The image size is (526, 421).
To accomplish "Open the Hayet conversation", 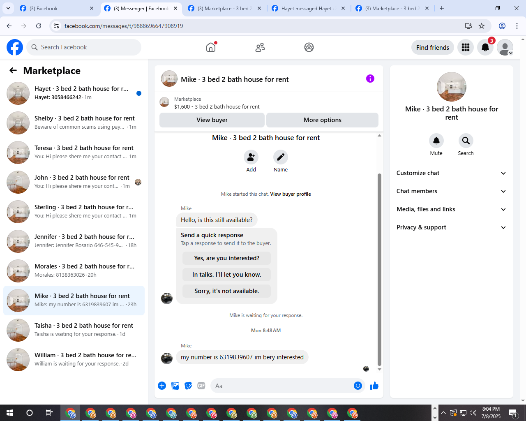I will [x=74, y=93].
